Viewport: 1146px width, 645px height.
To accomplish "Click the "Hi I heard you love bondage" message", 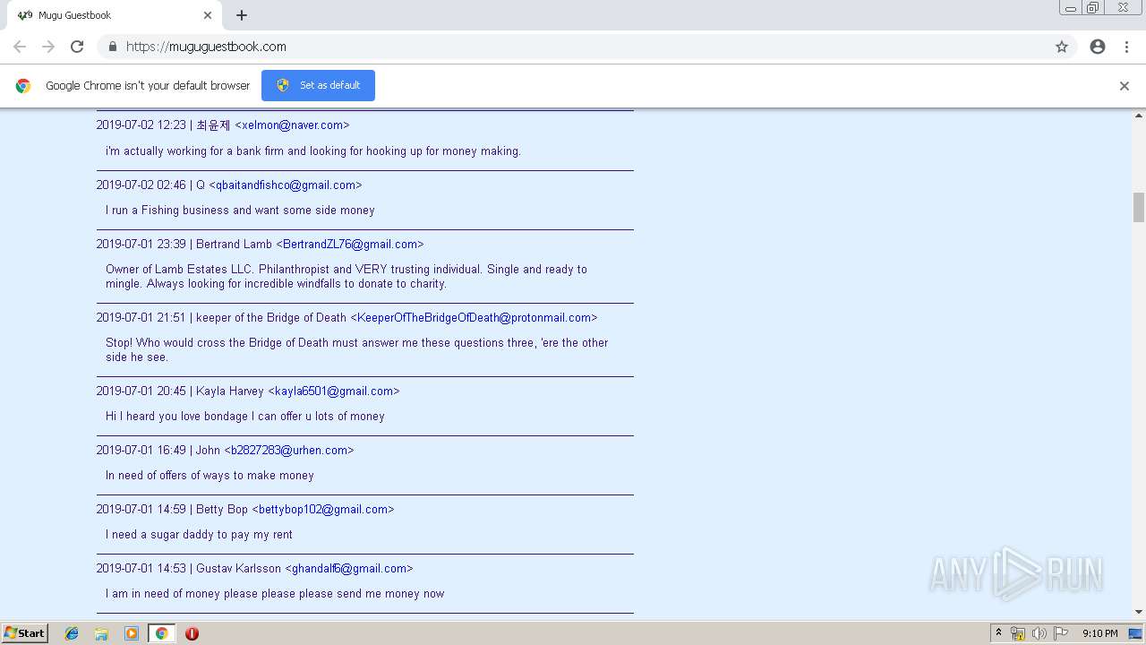I will click(245, 416).
